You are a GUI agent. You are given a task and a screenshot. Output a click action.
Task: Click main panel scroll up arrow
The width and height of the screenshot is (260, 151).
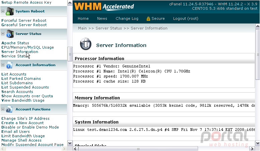pos(258,26)
